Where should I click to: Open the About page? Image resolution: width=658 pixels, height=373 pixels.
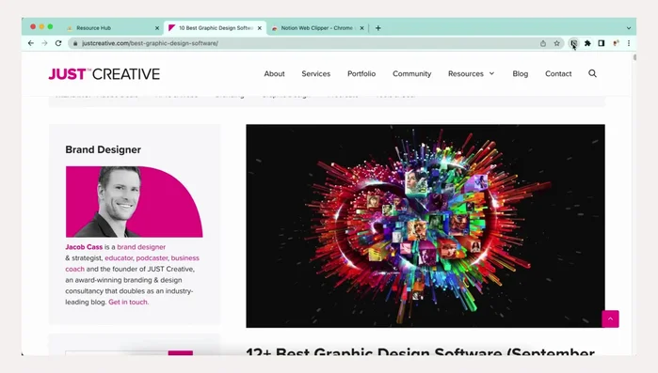click(275, 73)
